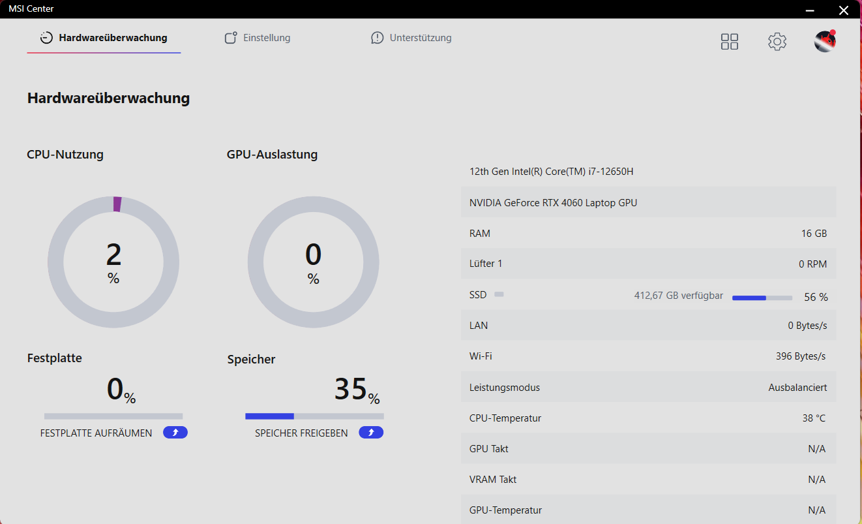Click the Speicher 35% usage bar
Viewport: 862px width, 524px height.
coord(314,416)
